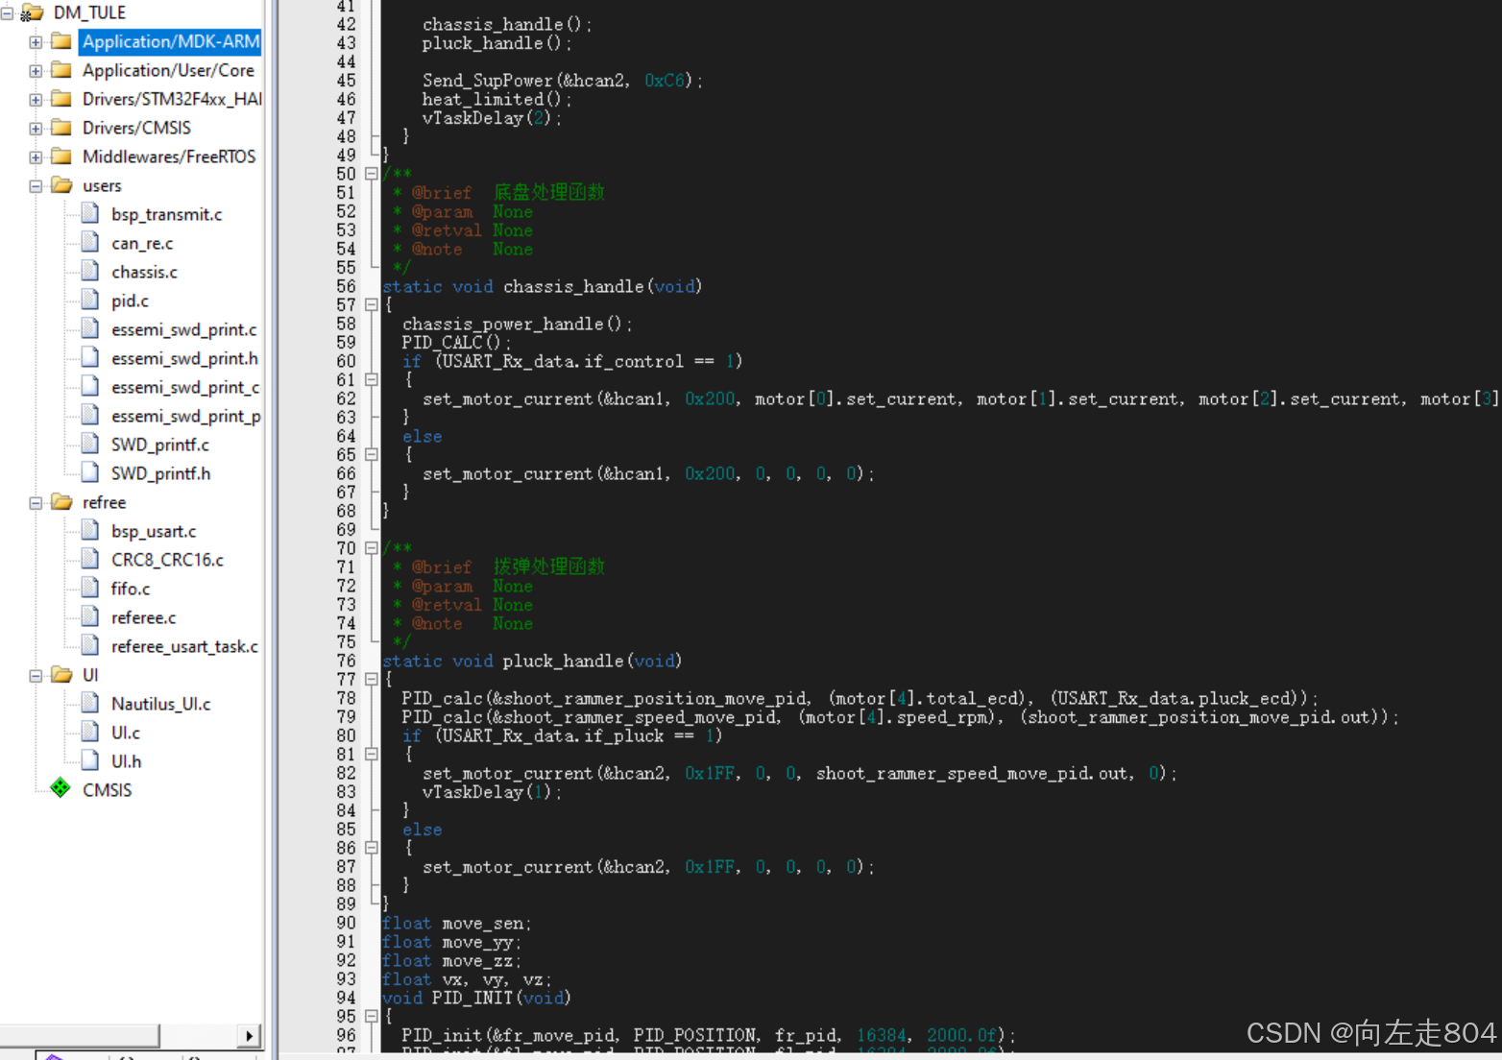Screen dimensions: 1502x1060
Task: Open SWD_printf.h header
Action: (x=160, y=474)
